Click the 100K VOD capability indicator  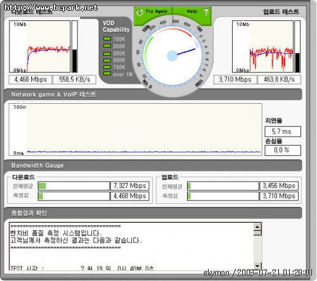point(107,39)
